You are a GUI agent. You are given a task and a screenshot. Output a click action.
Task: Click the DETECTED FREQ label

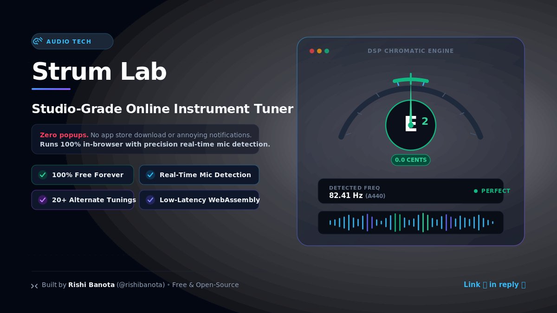(x=355, y=188)
